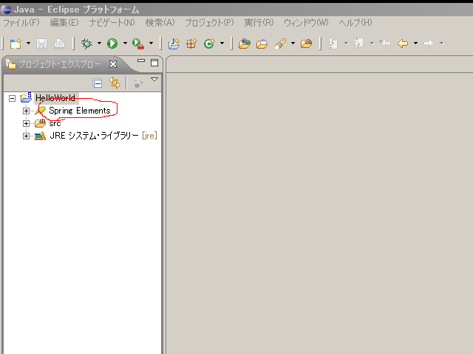Viewport: 473px width, 354px height.
Task: Click the New Java Class icon
Action: pyautogui.click(x=209, y=44)
